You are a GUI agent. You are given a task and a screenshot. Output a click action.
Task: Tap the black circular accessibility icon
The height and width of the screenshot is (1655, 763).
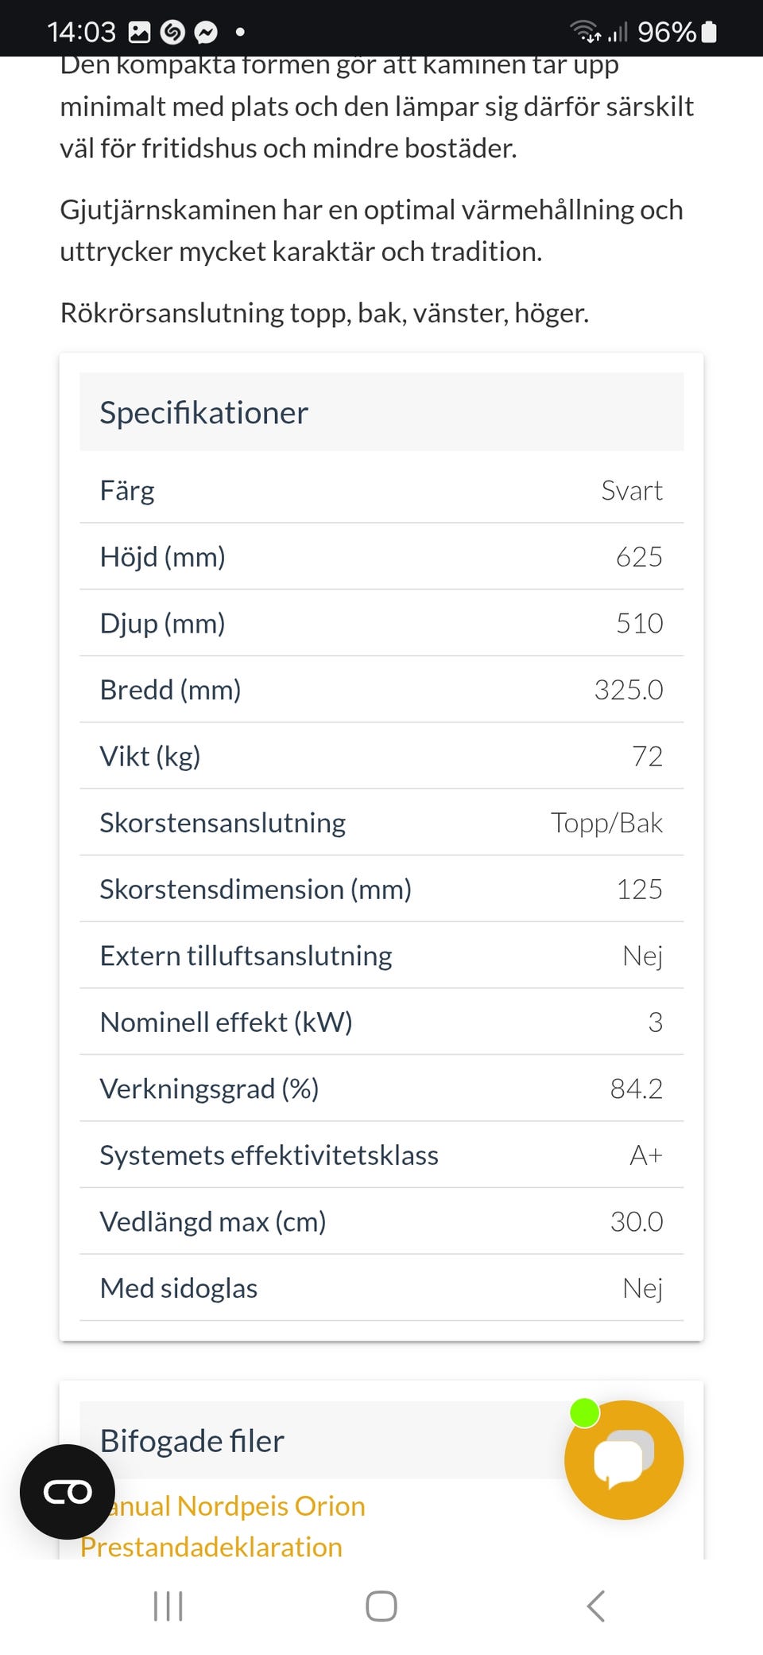[68, 1492]
